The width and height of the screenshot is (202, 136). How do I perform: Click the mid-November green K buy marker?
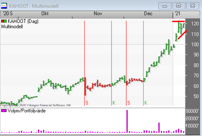(x=114, y=103)
